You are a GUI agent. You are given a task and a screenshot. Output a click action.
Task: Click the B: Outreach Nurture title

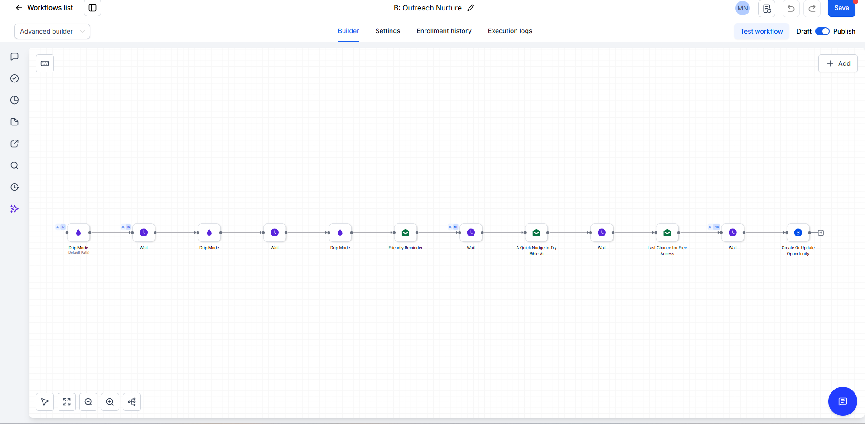point(427,8)
